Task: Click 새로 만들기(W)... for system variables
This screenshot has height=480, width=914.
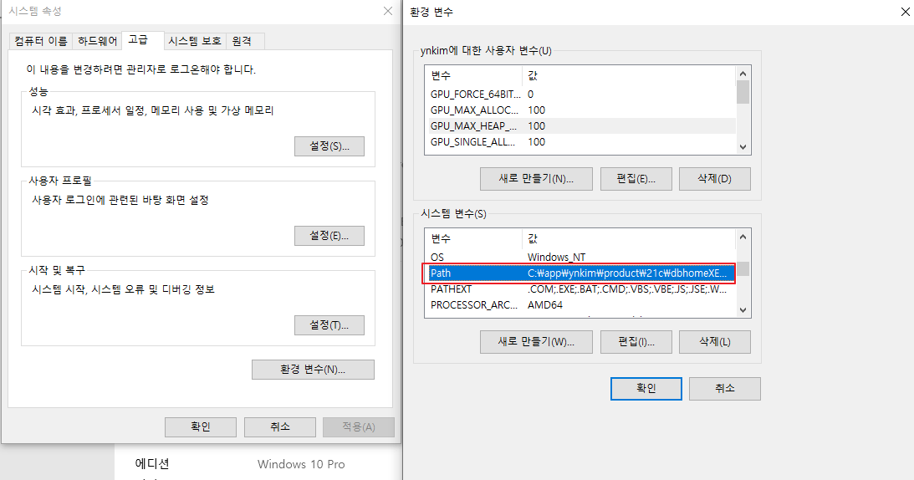Action: click(536, 342)
